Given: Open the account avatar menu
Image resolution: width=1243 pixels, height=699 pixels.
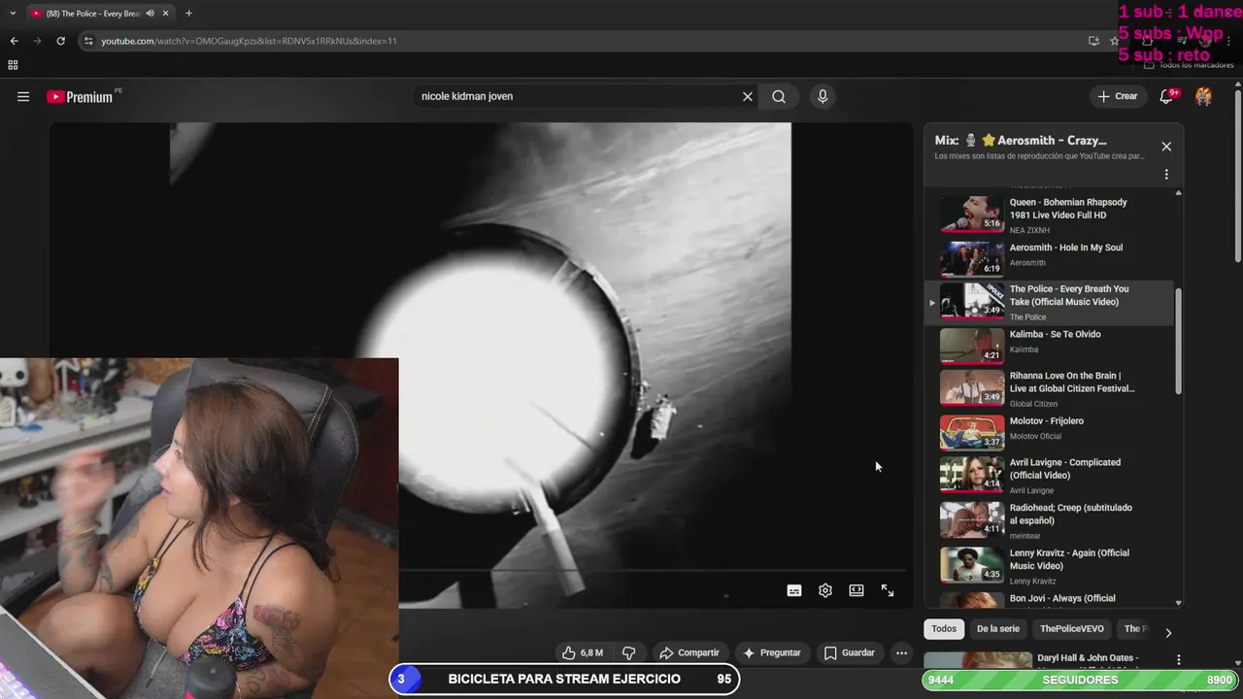Looking at the screenshot, I should pos(1203,96).
